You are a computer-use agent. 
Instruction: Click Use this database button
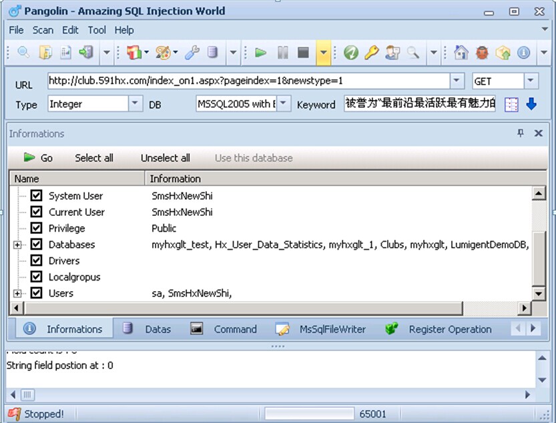[x=254, y=158]
